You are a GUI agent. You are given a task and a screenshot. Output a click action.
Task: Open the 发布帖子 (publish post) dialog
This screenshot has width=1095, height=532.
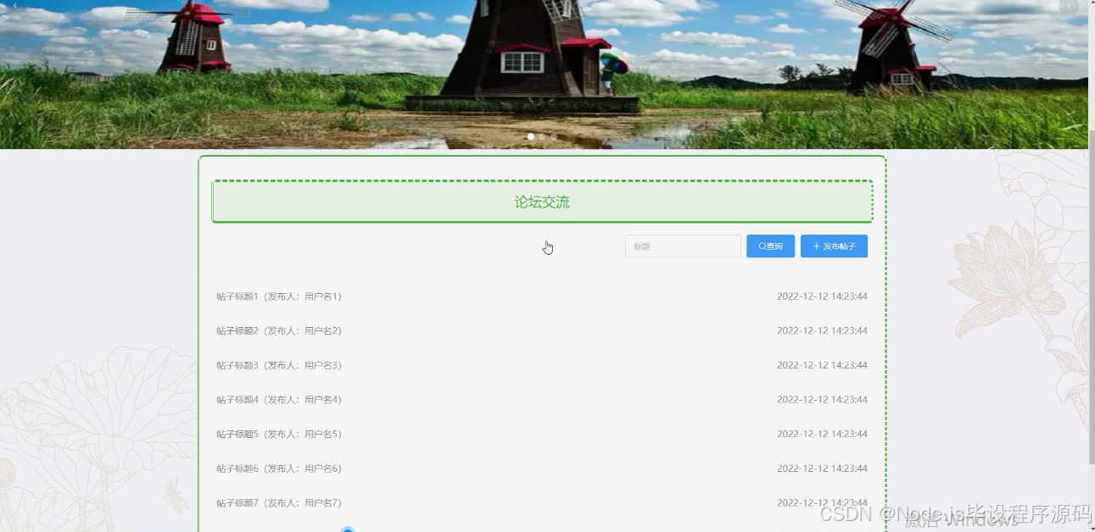click(x=834, y=246)
